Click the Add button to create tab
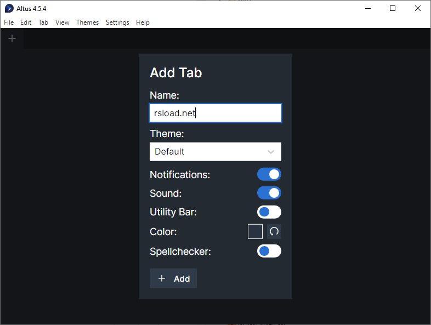 (x=173, y=278)
